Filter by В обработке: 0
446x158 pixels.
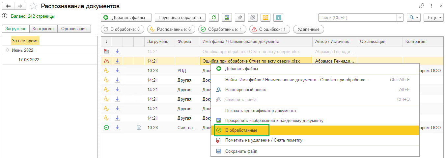click(122, 30)
